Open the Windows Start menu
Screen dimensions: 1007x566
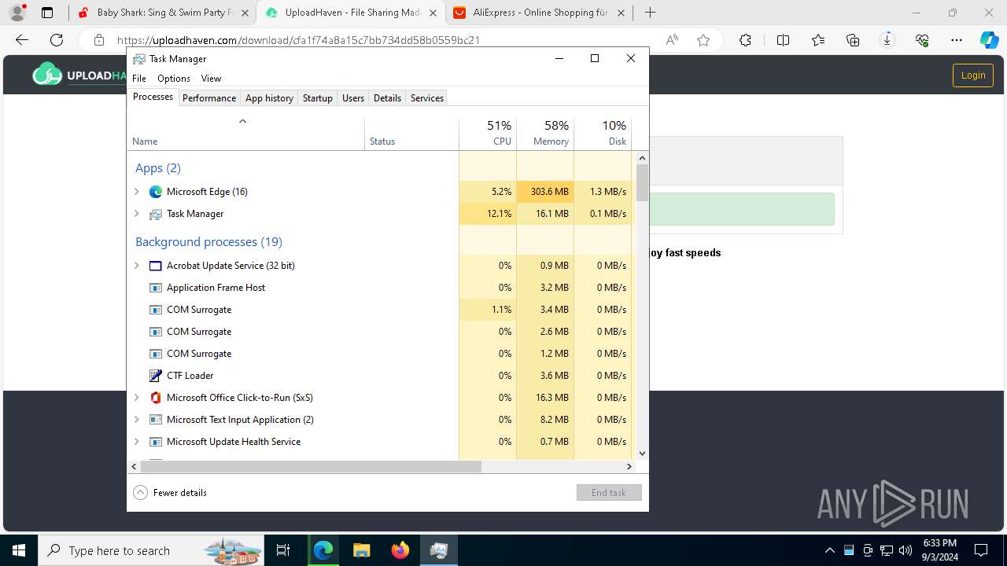point(19,550)
